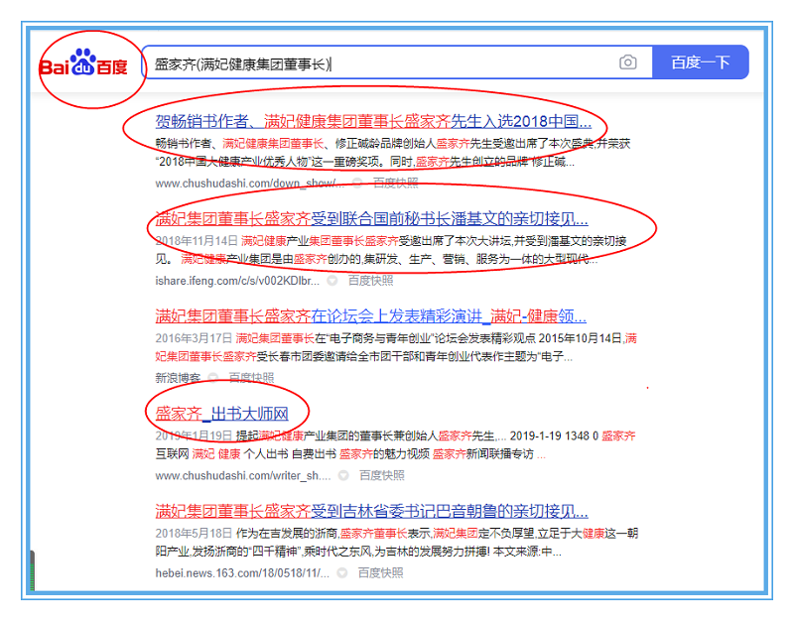Open result about 潘基文 meeting
Image resolution: width=794 pixels, height=621 pixels.
pos(371,219)
